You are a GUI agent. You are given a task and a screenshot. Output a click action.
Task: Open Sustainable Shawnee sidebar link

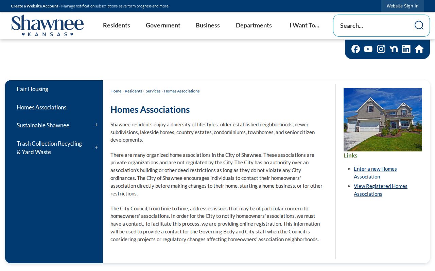click(x=43, y=125)
